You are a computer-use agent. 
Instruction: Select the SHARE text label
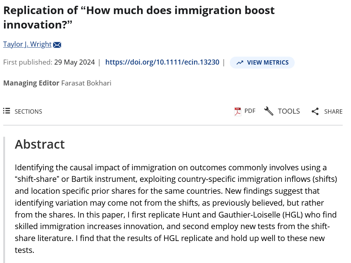pyautogui.click(x=333, y=111)
